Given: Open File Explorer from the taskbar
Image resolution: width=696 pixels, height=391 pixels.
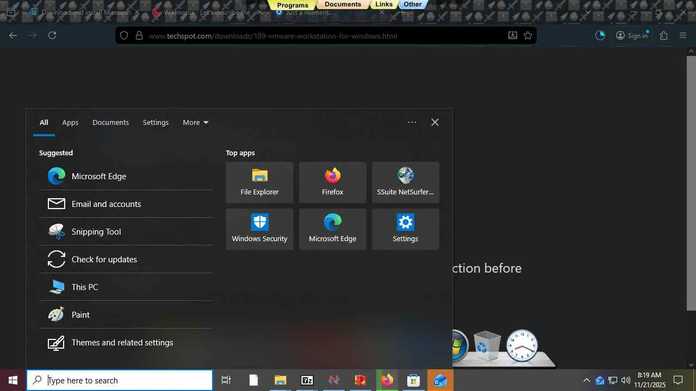Looking at the screenshot, I should point(280,380).
